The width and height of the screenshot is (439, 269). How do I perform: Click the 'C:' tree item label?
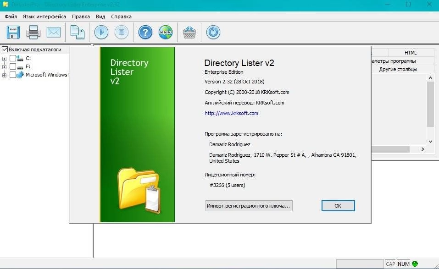pyautogui.click(x=28, y=59)
